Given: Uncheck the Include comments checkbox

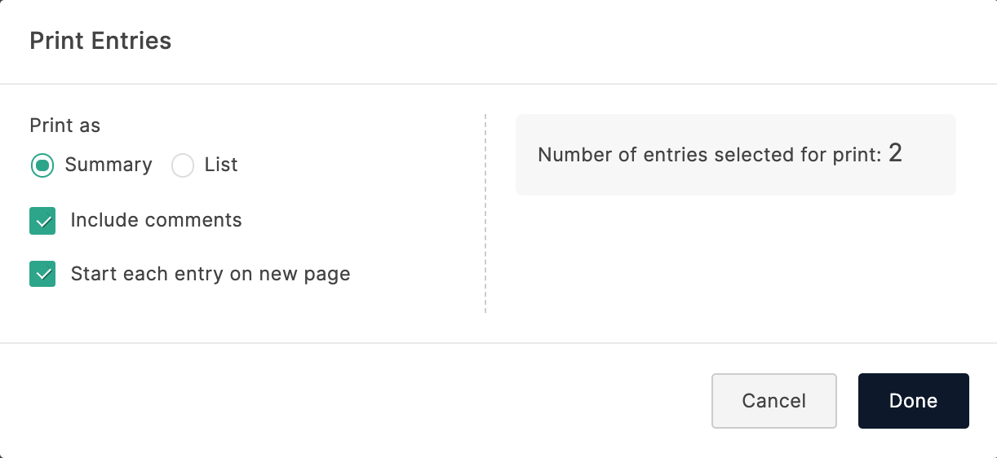Looking at the screenshot, I should pos(42,221).
